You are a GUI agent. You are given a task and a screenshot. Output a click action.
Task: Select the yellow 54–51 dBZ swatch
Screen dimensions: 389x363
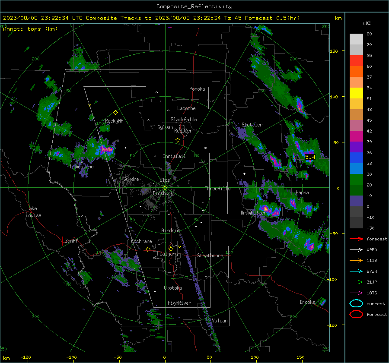pos(356,93)
